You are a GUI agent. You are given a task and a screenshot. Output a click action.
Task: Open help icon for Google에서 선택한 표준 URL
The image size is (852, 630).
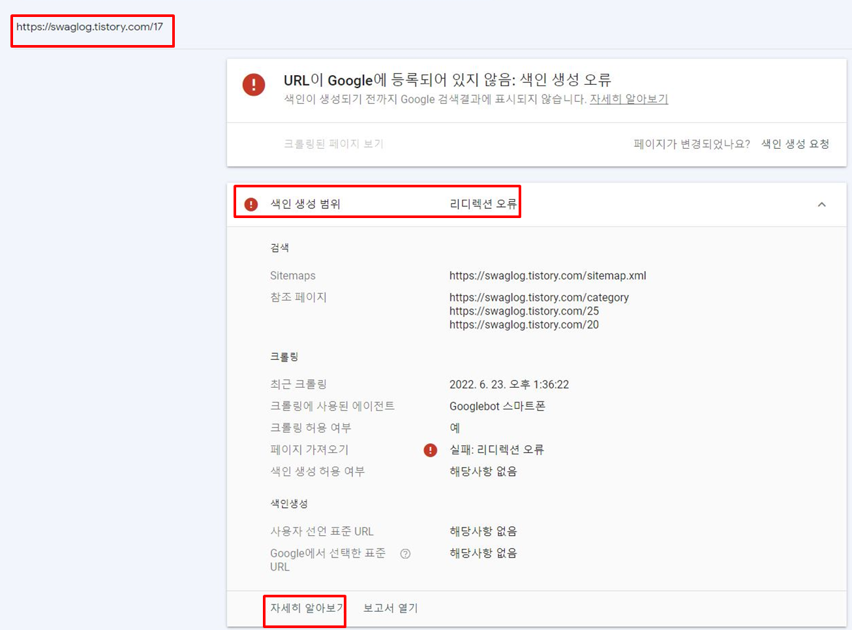[405, 554]
